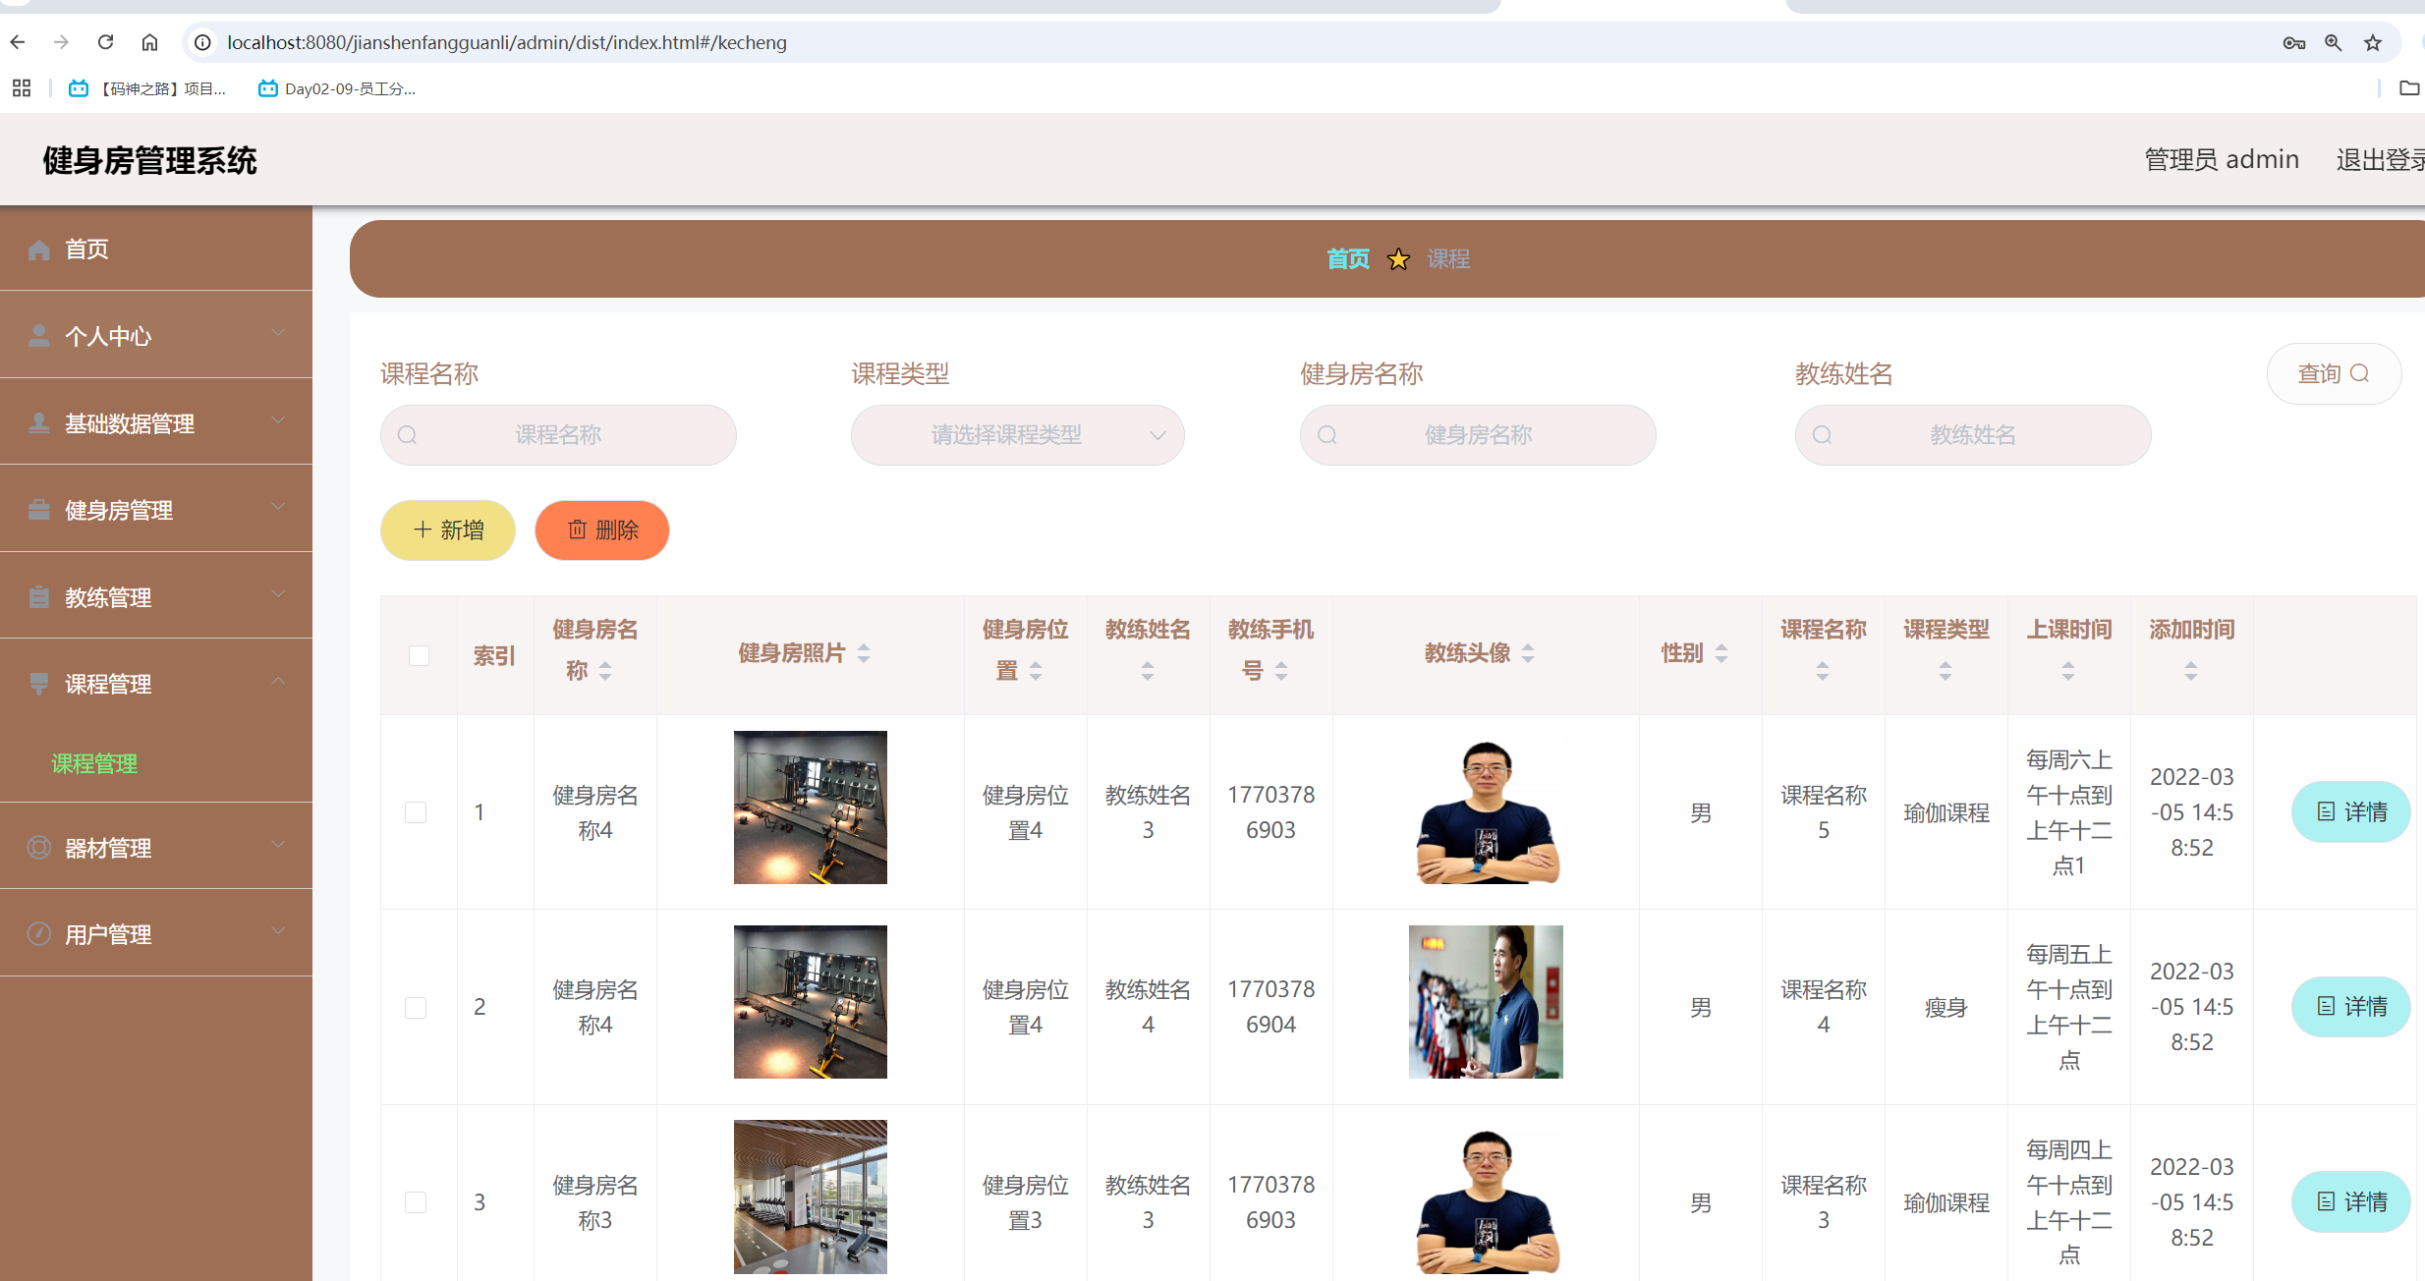The height and width of the screenshot is (1281, 2425).
Task: Open the gym photo thumbnail in row 3
Action: coord(809,1197)
